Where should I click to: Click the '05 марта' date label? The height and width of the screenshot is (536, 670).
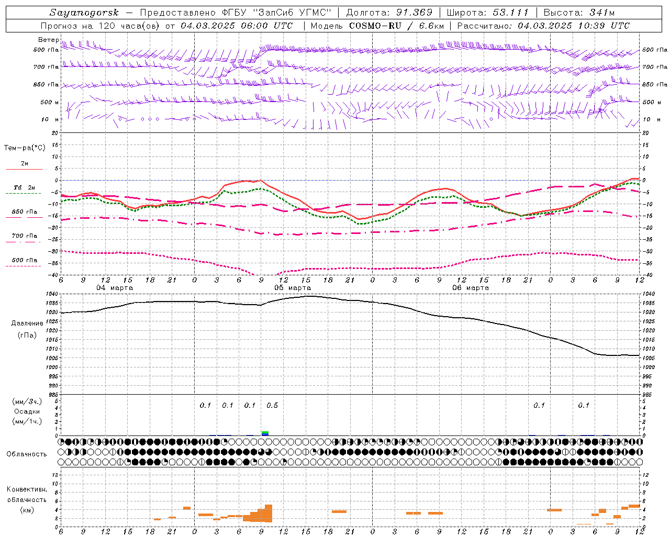(293, 288)
